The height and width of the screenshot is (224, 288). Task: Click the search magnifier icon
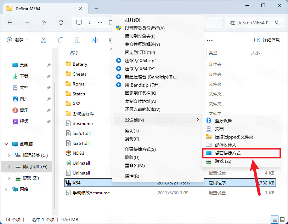pyautogui.click(x=277, y=23)
